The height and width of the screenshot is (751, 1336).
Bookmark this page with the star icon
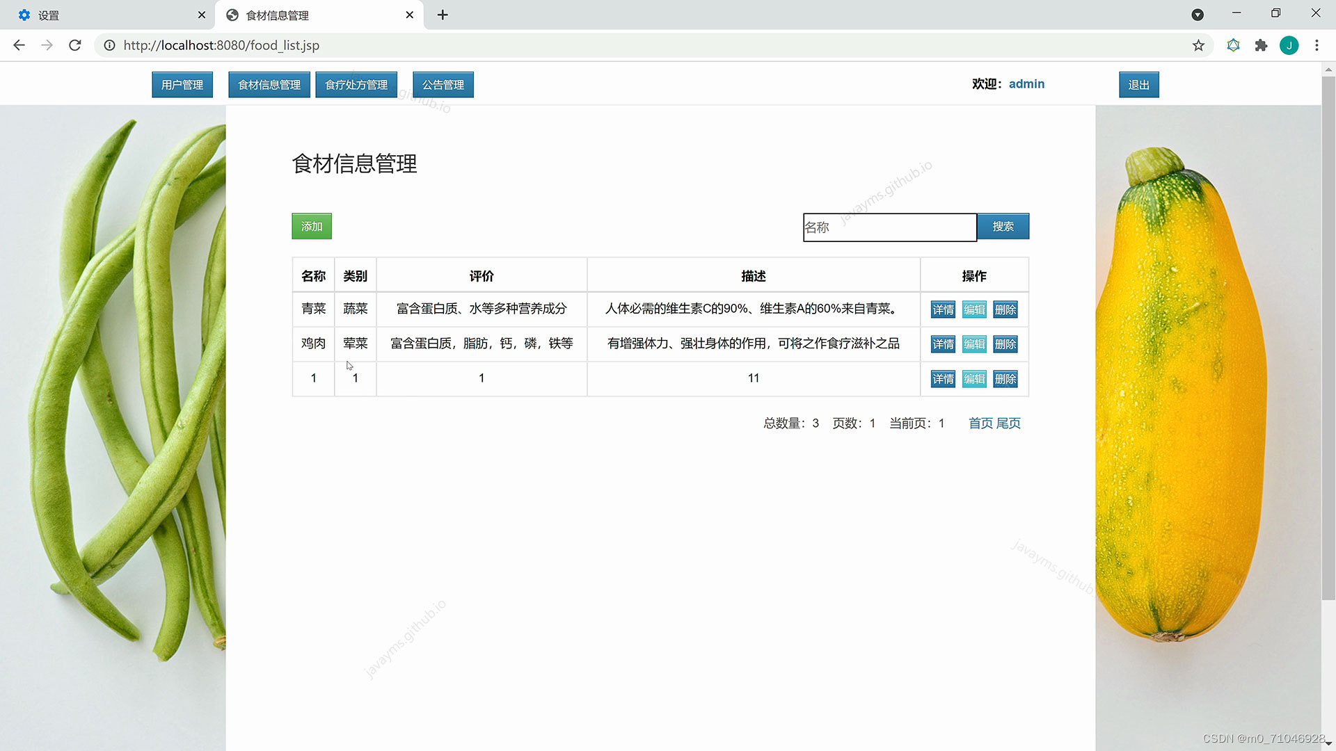coord(1198,45)
